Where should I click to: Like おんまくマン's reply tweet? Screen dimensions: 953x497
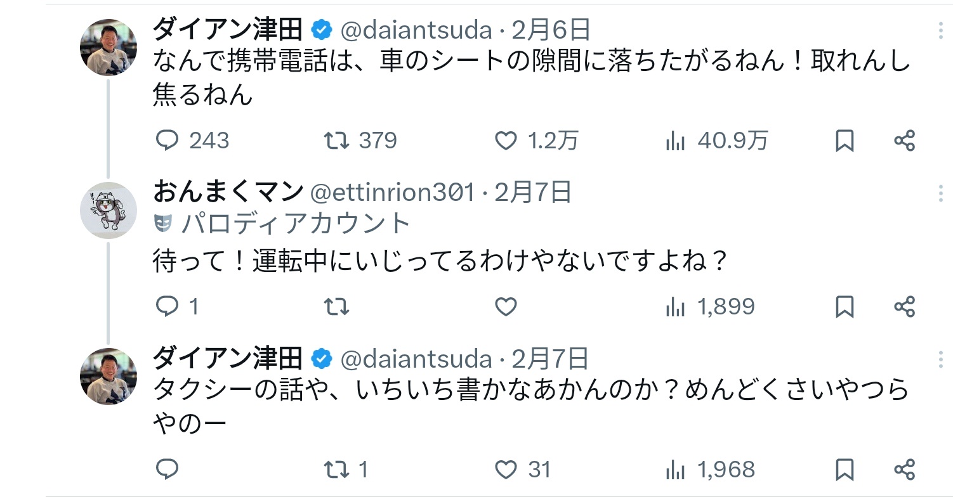point(506,307)
